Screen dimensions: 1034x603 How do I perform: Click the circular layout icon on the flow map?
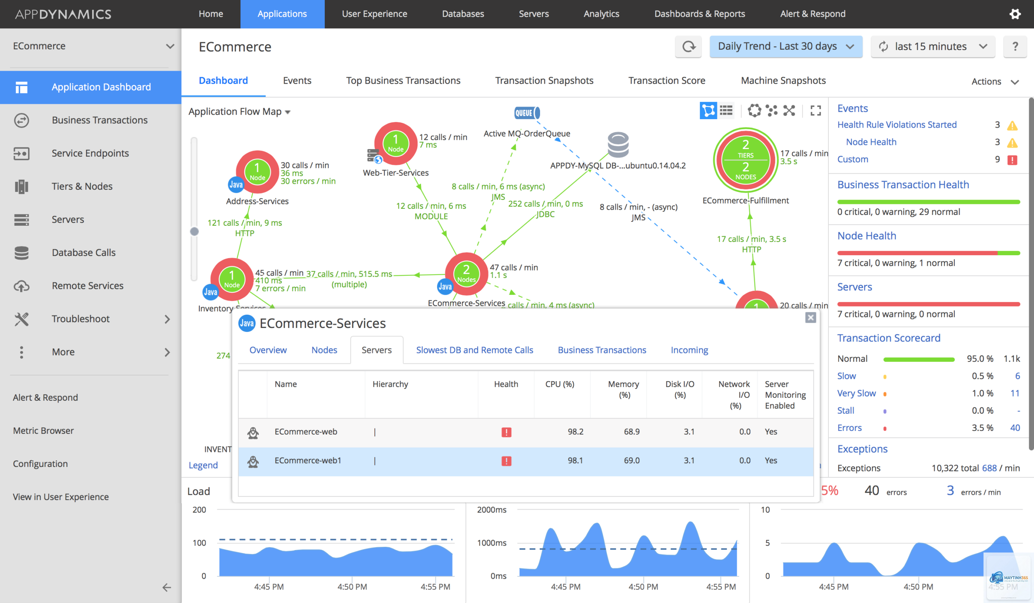(x=754, y=110)
